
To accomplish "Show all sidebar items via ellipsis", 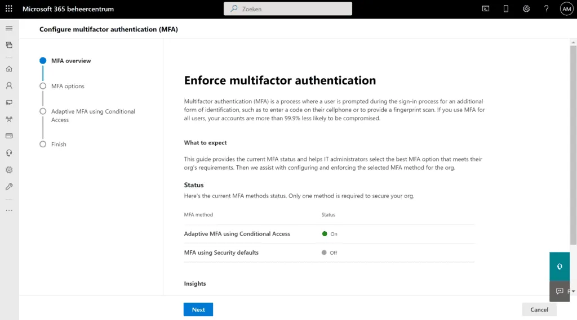I will pos(9,210).
